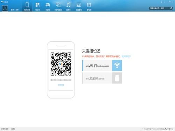Click the gray USB plug icon

click(117, 78)
